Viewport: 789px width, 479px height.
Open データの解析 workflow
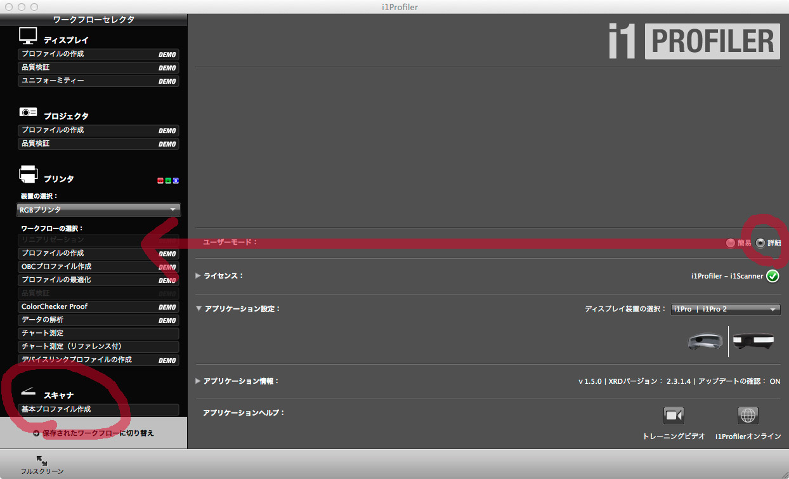pyautogui.click(x=98, y=320)
